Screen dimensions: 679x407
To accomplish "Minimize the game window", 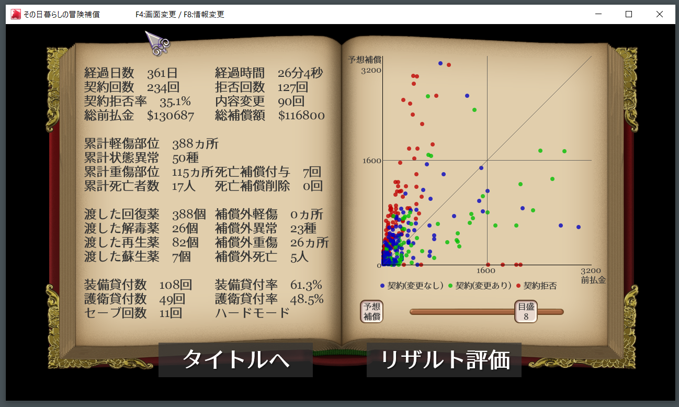I will [x=598, y=14].
